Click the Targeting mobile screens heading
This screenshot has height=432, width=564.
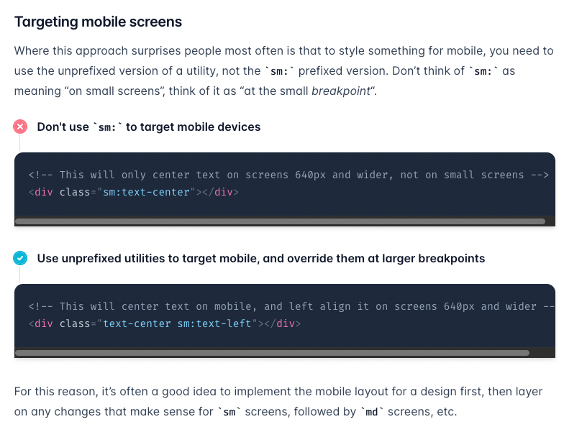pyautogui.click(x=98, y=22)
